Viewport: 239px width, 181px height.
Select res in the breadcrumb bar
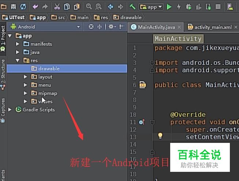click(101, 17)
